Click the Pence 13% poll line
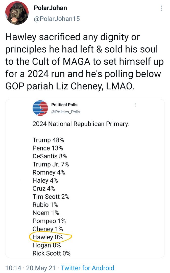This screenshot has height=273, width=170. pyautogui.click(x=48, y=148)
